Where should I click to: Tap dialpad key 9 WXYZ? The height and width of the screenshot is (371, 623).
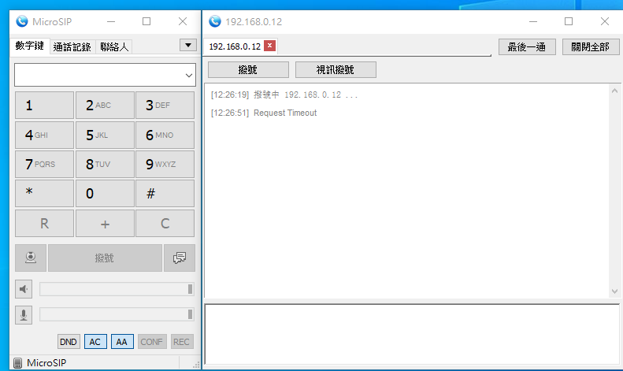pyautogui.click(x=165, y=164)
